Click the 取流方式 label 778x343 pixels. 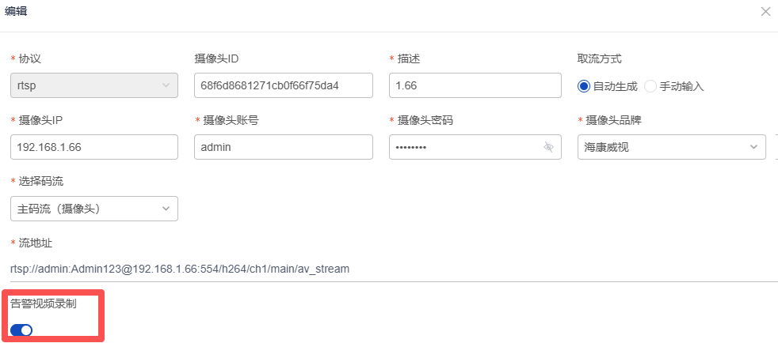pos(599,58)
